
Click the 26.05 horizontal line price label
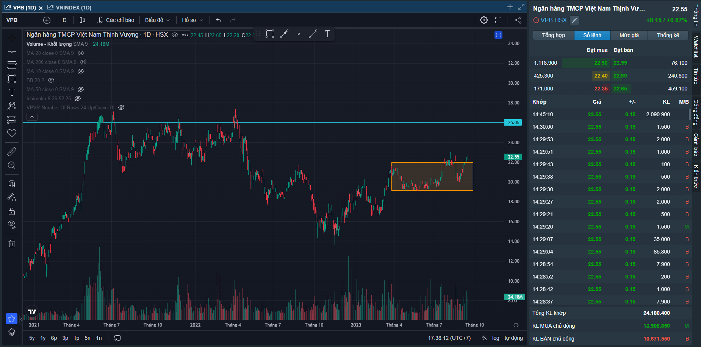tap(513, 123)
